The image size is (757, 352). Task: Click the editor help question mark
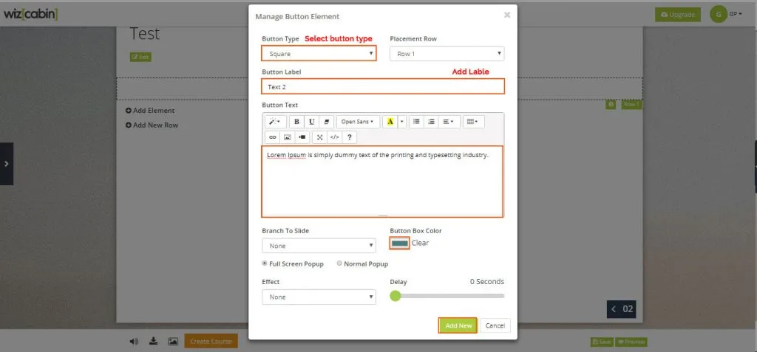349,137
